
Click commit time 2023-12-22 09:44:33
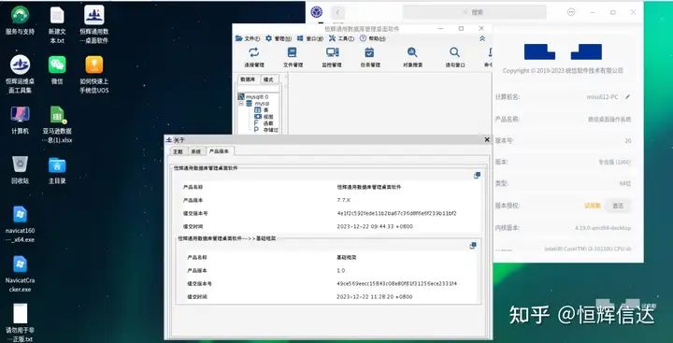click(375, 226)
